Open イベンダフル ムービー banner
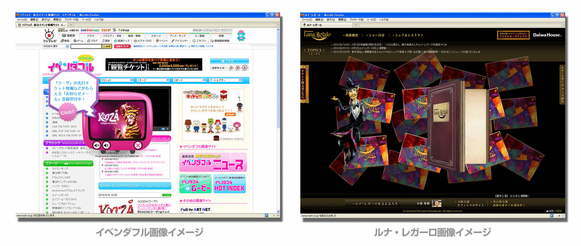 pos(196,184)
